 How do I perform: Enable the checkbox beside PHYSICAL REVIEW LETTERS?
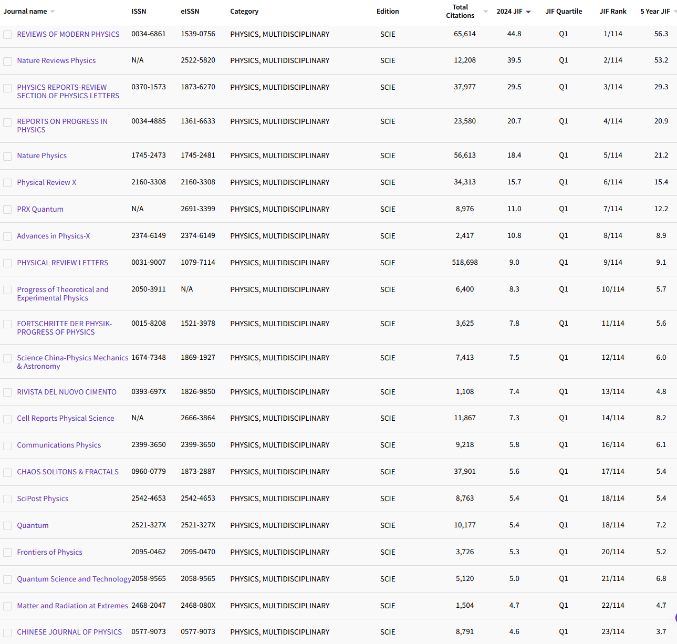click(7, 263)
